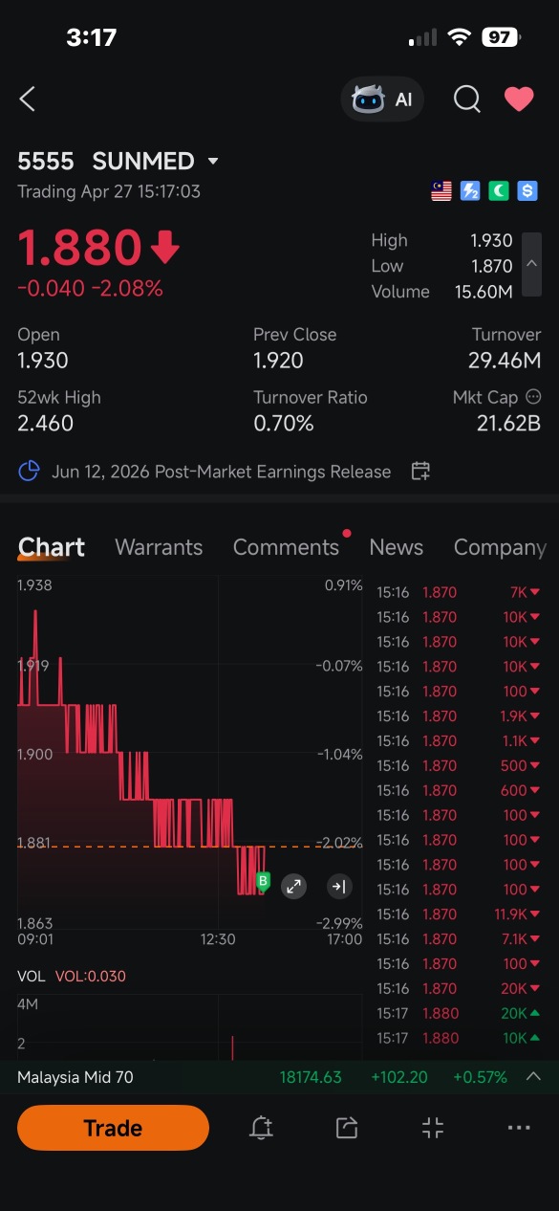Viewport: 559px width, 1211px height.
Task: Open the Comments tab
Action: (287, 547)
